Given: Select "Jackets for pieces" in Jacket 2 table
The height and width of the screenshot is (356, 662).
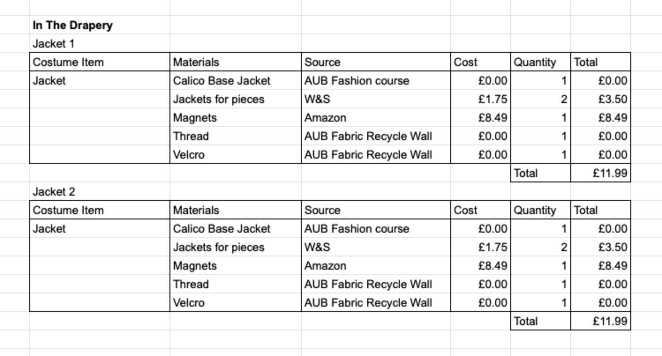Looking at the screenshot, I should pyautogui.click(x=218, y=247).
